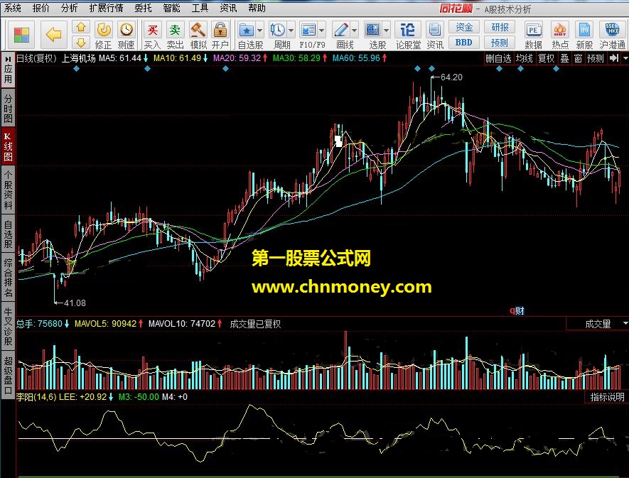
Task: Open the 资讯 menu in menu bar
Action: click(229, 8)
